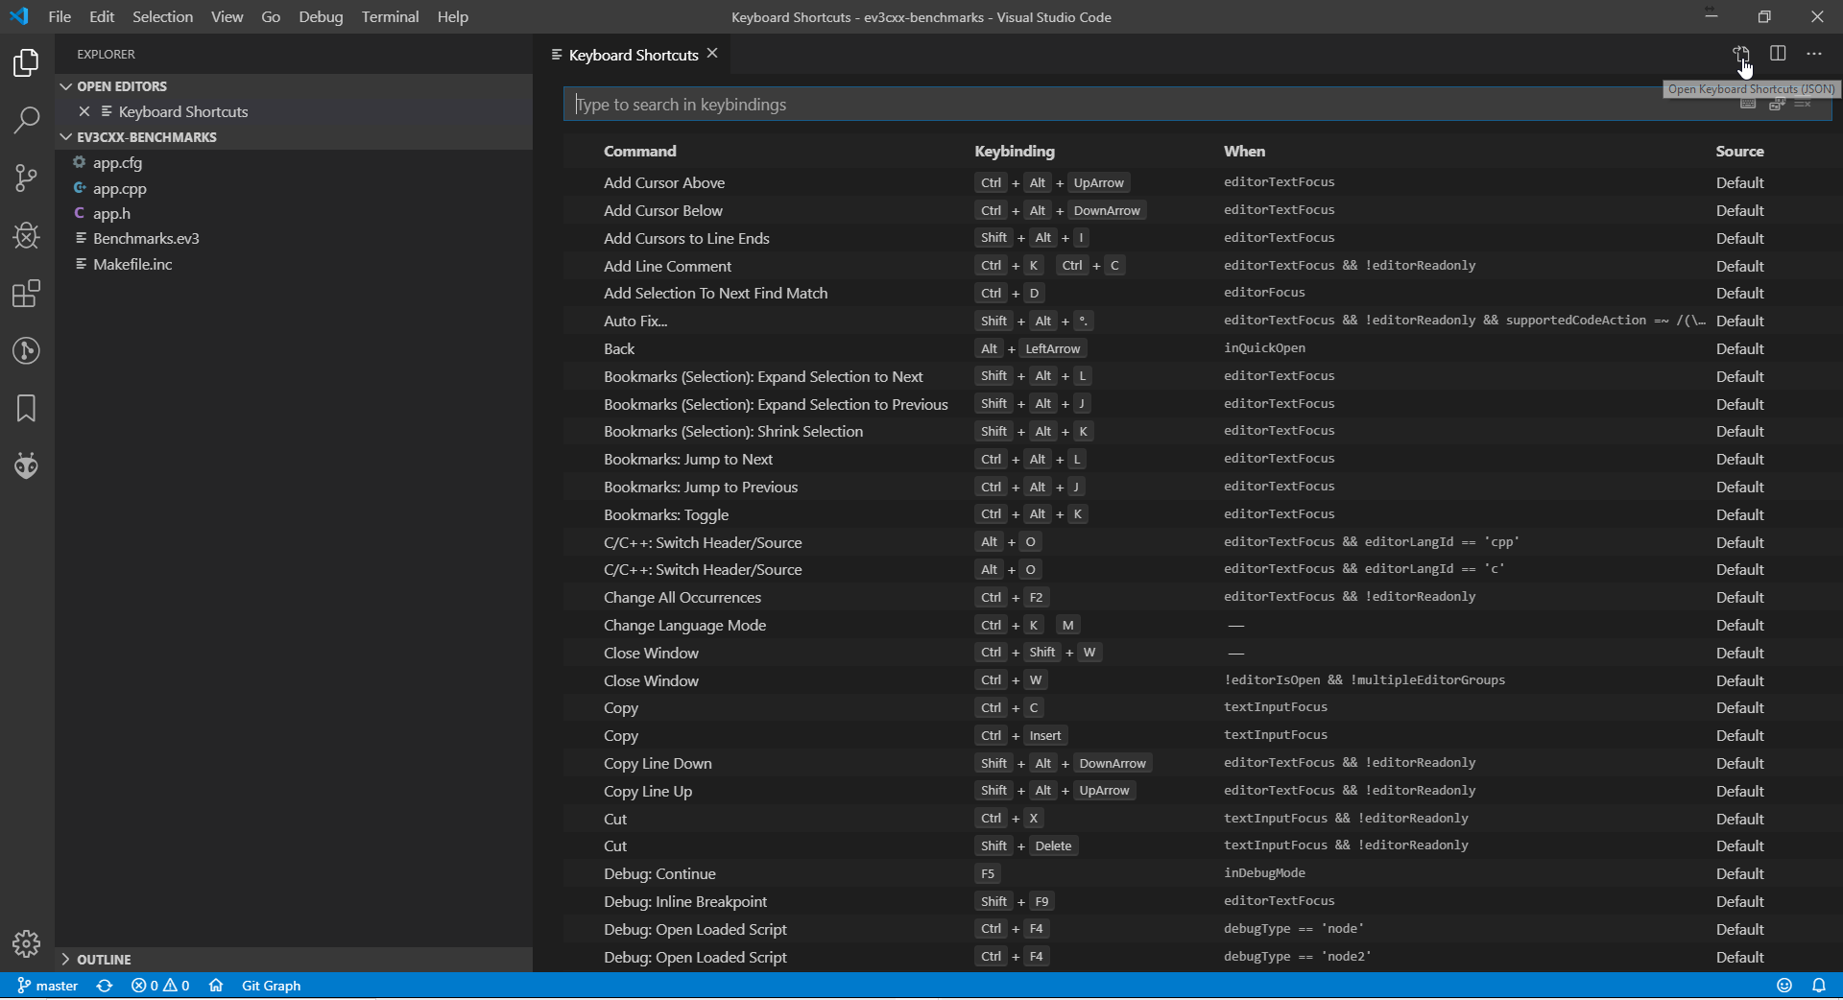Click the Clear Keybindings Search Input icon

pos(1804,104)
